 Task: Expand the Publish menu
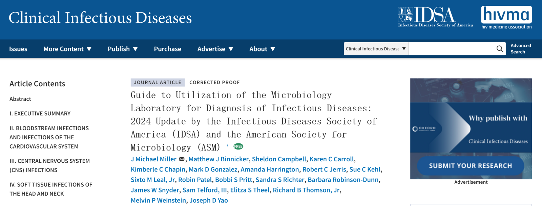coord(123,49)
